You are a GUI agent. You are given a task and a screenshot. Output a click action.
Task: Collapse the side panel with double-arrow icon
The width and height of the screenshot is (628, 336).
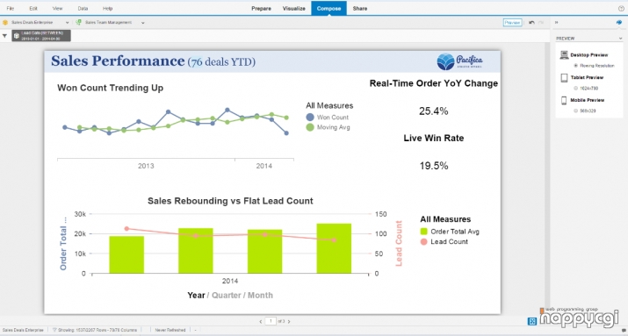556,23
